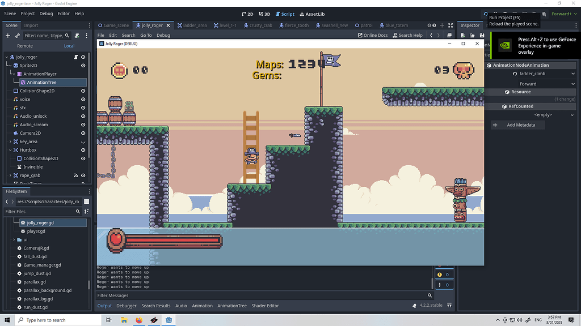Open Firefox from the taskbar
Image resolution: width=581 pixels, height=326 pixels.
139,319
